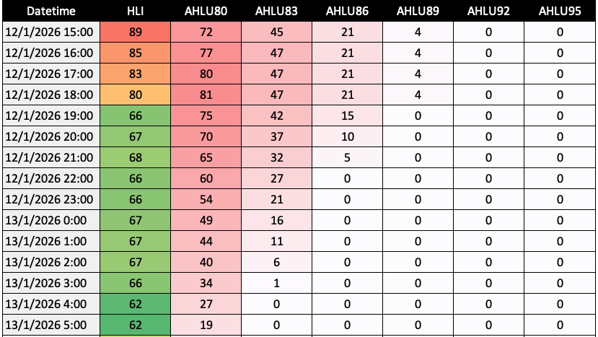Select the 12/1/2026 15:00 datetime cell
Screen dimensions: 598x337
pyautogui.click(x=50, y=32)
